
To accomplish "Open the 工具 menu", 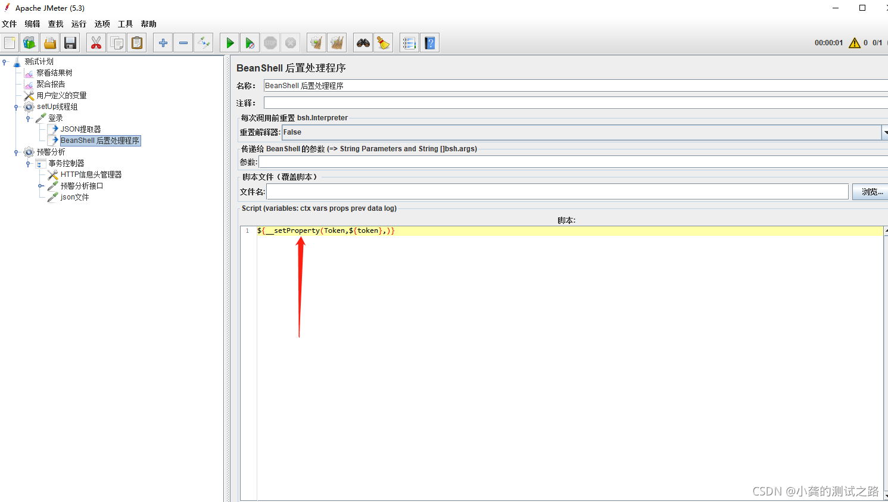I will 126,24.
